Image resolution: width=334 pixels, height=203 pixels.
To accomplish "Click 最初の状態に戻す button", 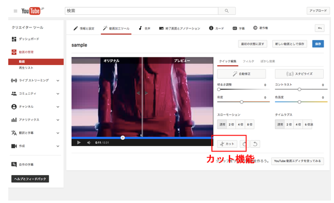I will pyautogui.click(x=252, y=44).
